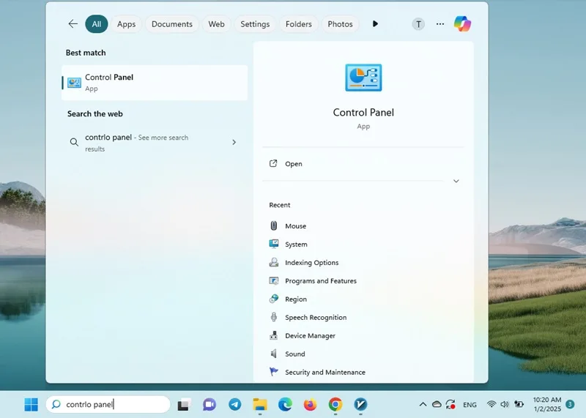
Task: Switch to the Apps filter tab
Action: [126, 24]
